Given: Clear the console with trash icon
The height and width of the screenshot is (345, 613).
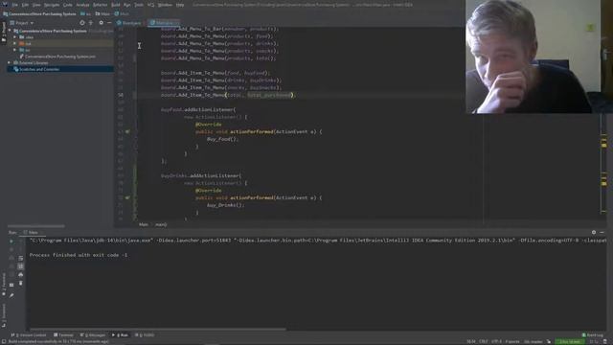Looking at the screenshot, I should (21, 283).
